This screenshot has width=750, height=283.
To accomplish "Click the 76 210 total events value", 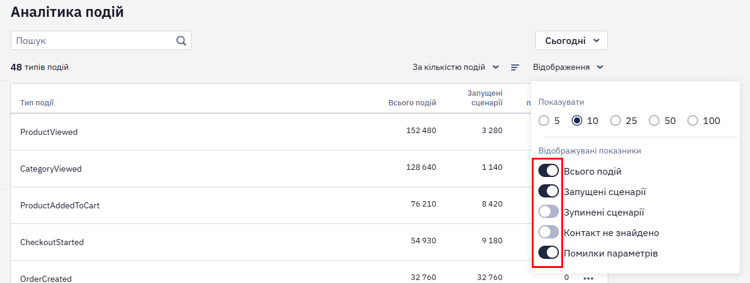I will click(x=423, y=204).
